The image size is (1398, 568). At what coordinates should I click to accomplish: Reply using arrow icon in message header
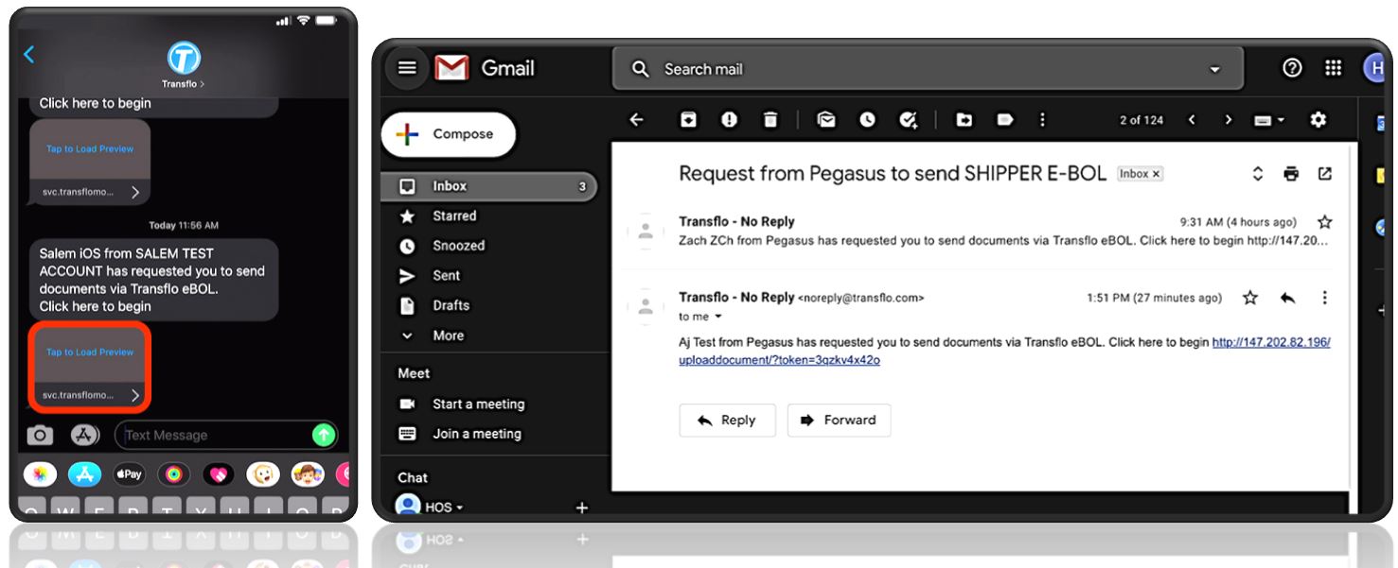(x=1287, y=298)
